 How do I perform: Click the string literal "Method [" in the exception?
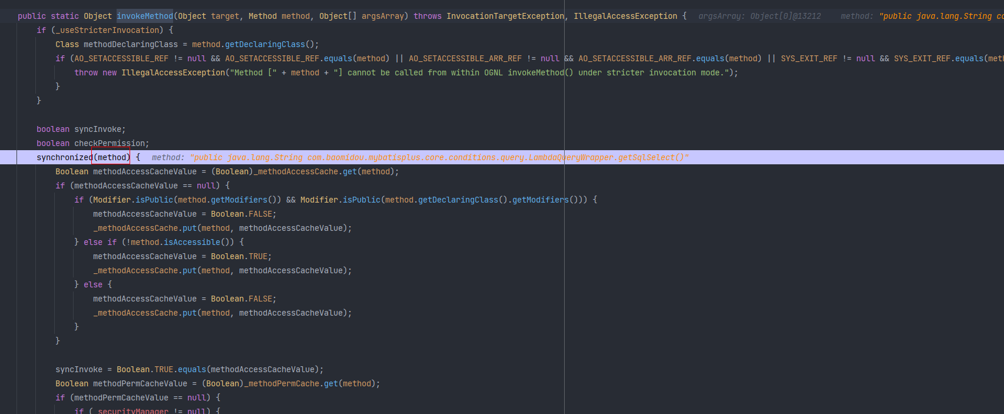pos(253,72)
